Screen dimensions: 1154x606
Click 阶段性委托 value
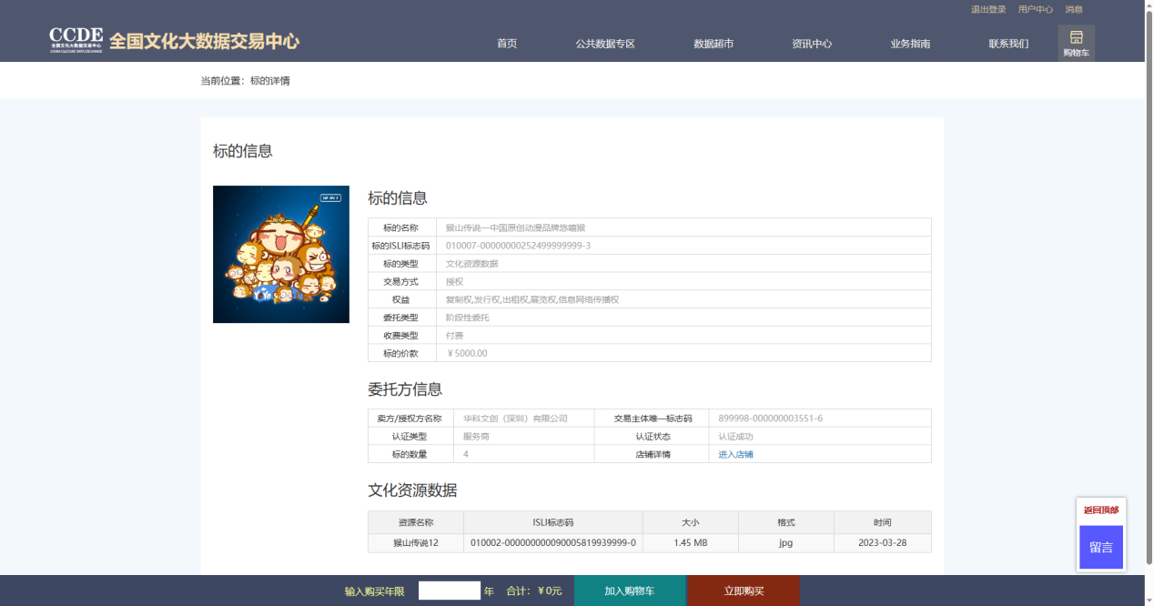click(467, 318)
